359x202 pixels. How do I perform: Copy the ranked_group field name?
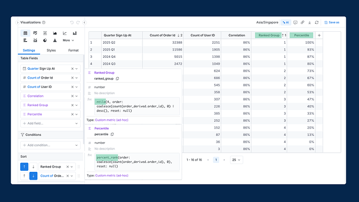117,79
